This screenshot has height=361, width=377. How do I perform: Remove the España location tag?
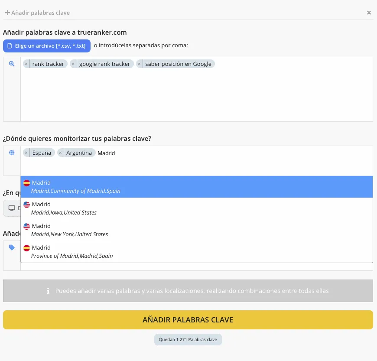pos(26,153)
